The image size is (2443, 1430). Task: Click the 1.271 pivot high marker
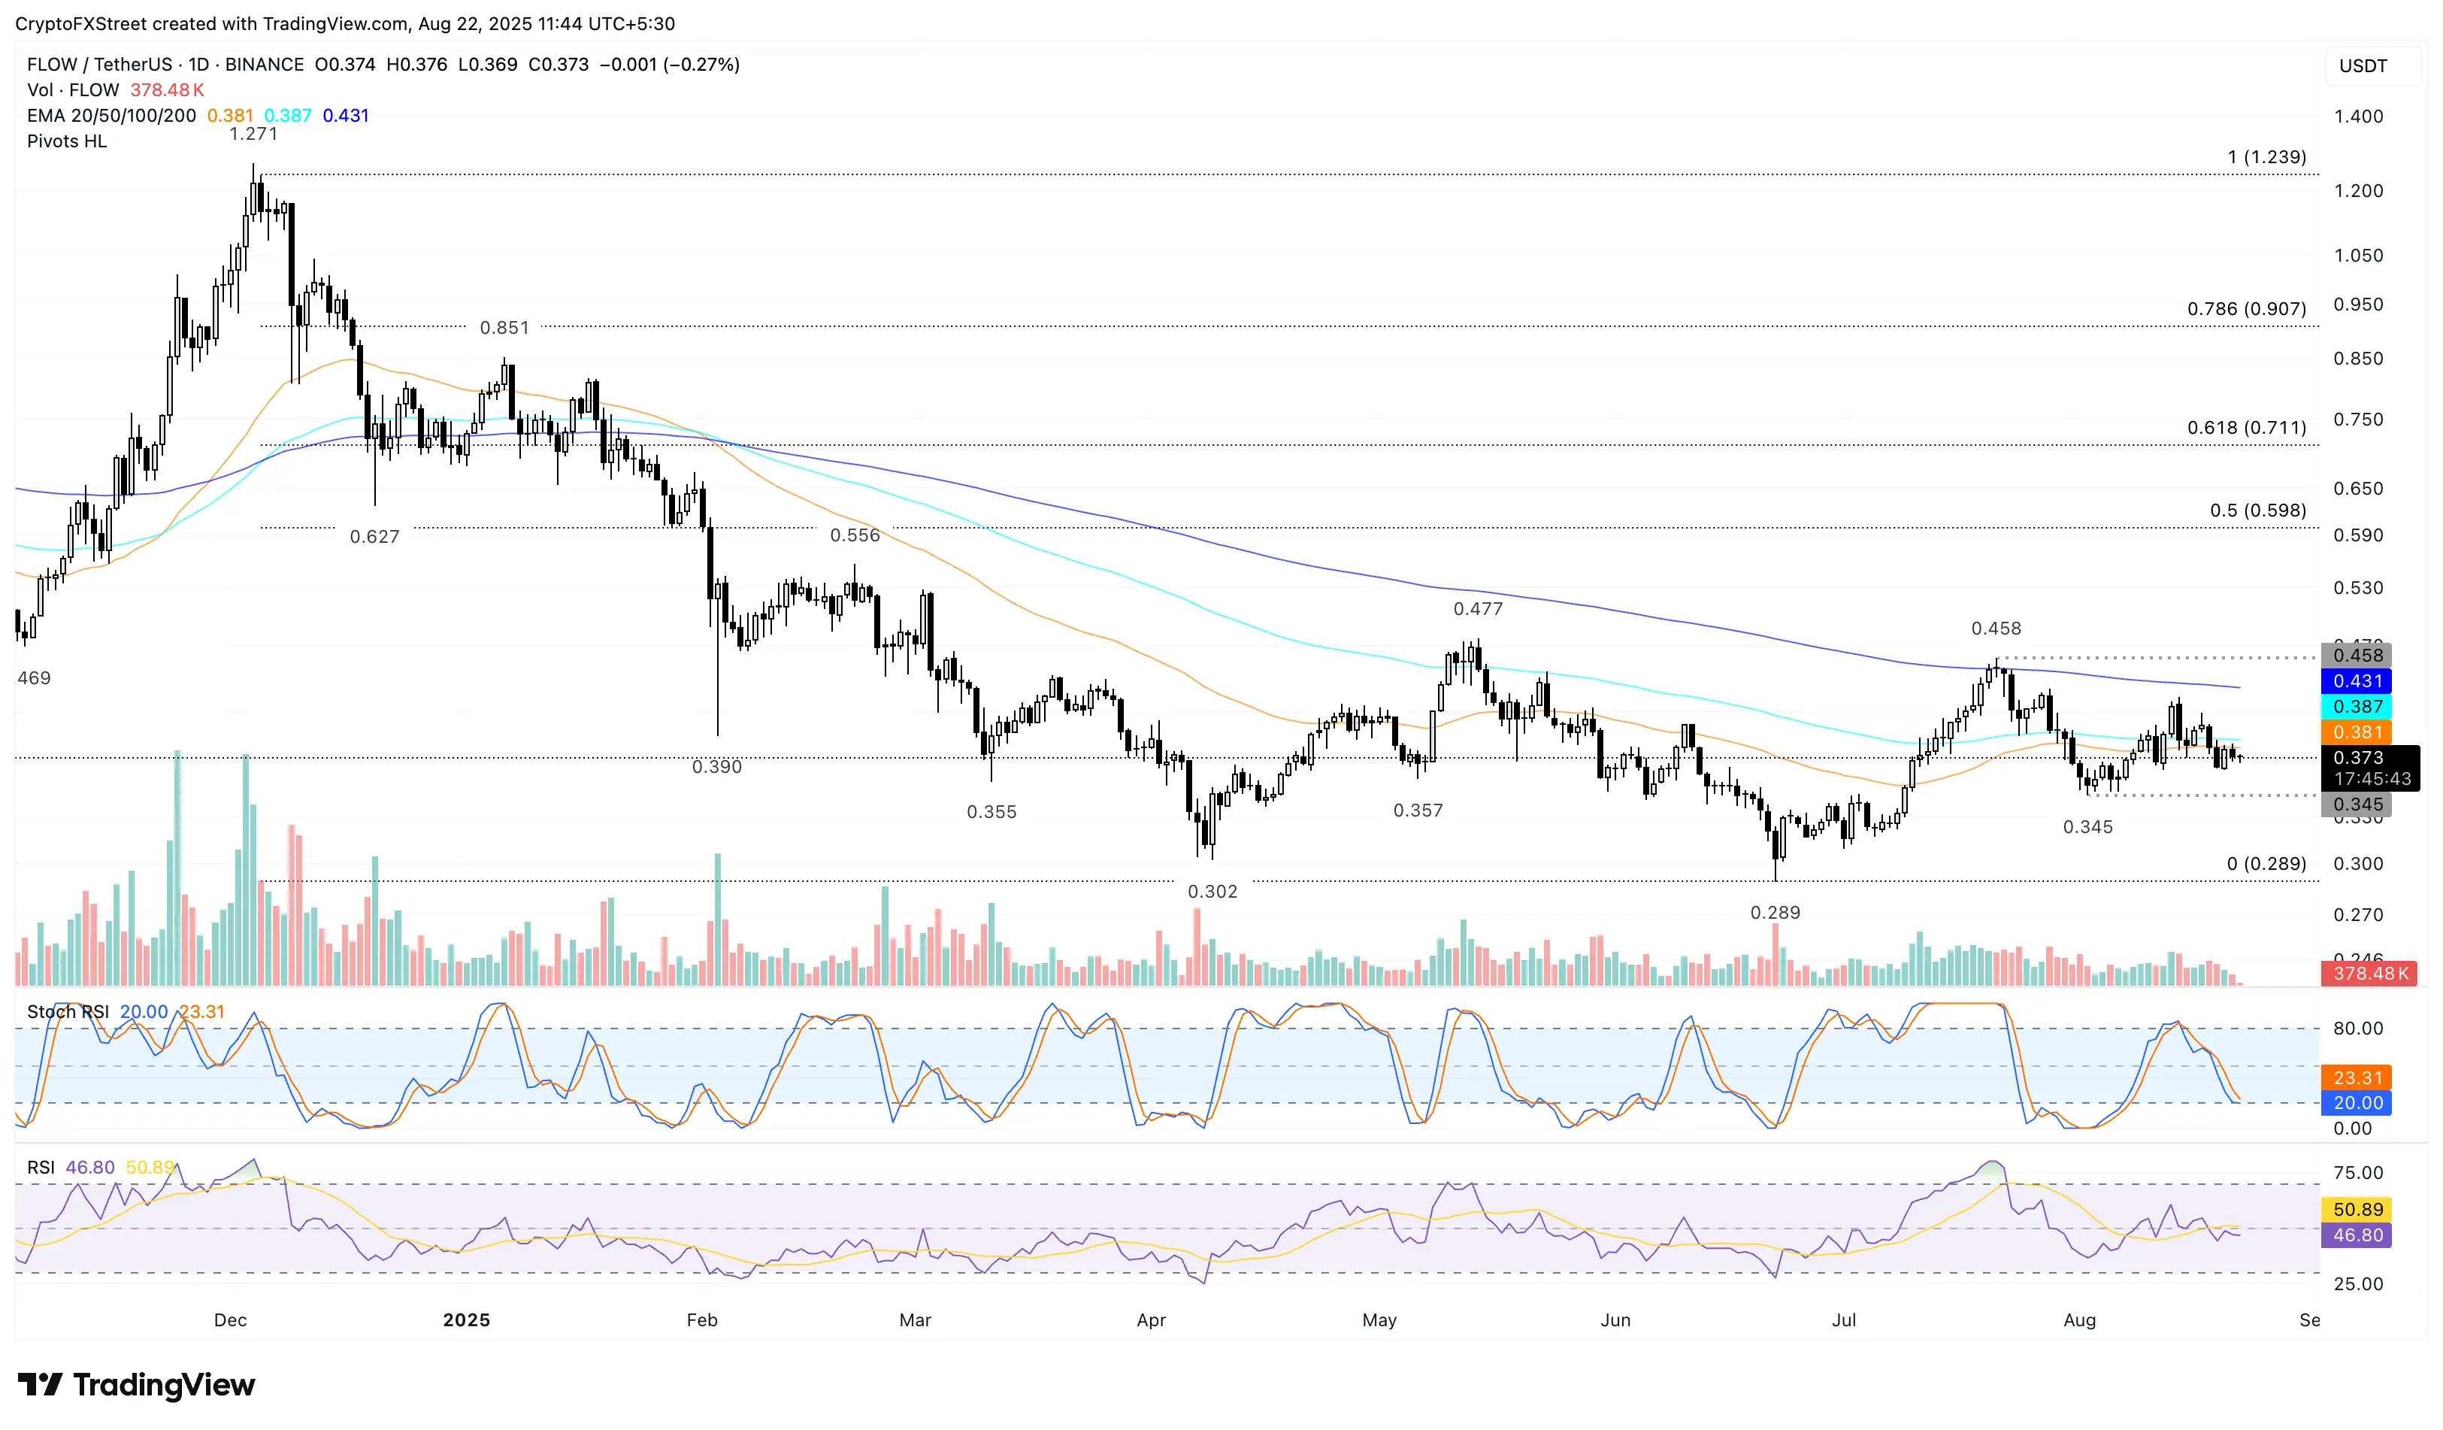point(253,134)
